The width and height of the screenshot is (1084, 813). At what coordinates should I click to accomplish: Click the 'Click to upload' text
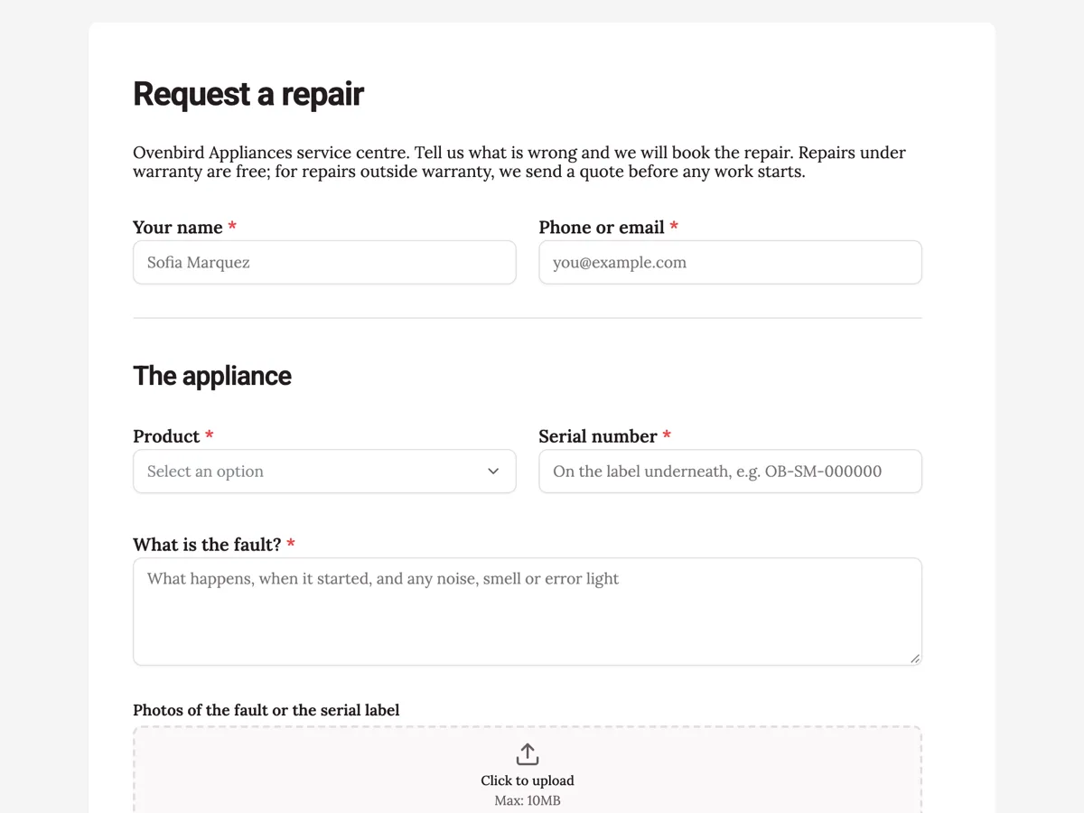tap(528, 780)
